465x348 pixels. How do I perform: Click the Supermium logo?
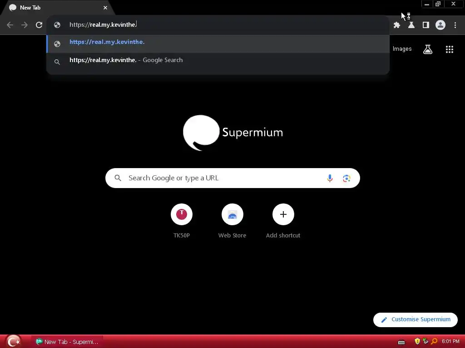point(233,133)
